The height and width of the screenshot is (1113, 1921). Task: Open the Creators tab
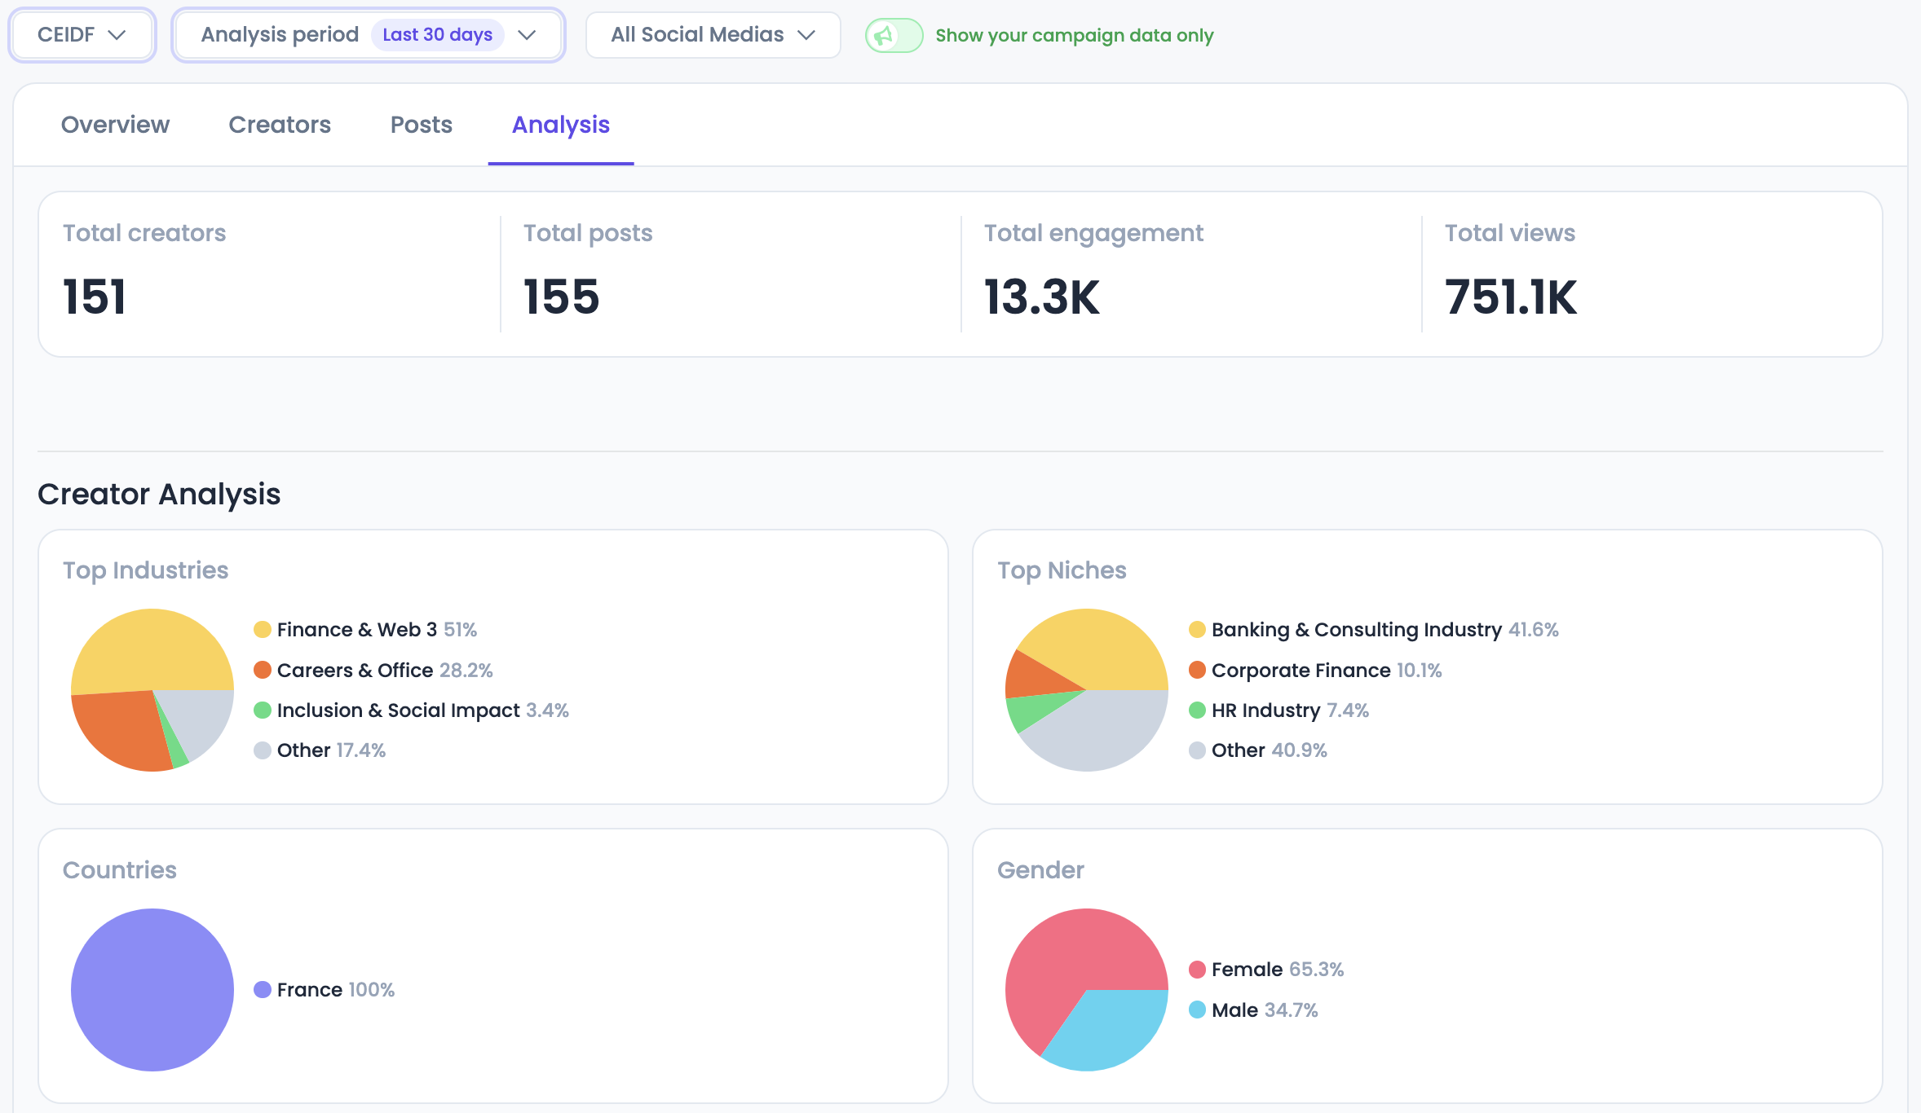pyautogui.click(x=280, y=125)
